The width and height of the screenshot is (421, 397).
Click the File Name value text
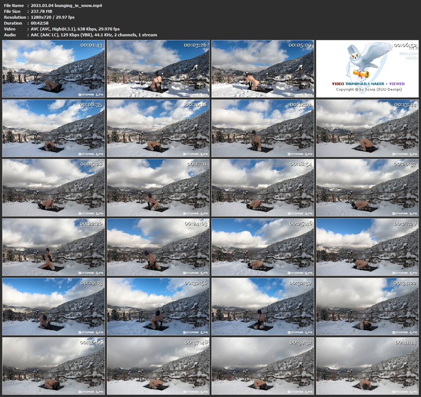pyautogui.click(x=66, y=6)
